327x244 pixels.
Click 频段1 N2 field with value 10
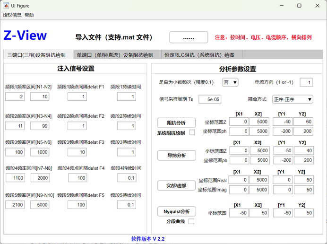40,96
